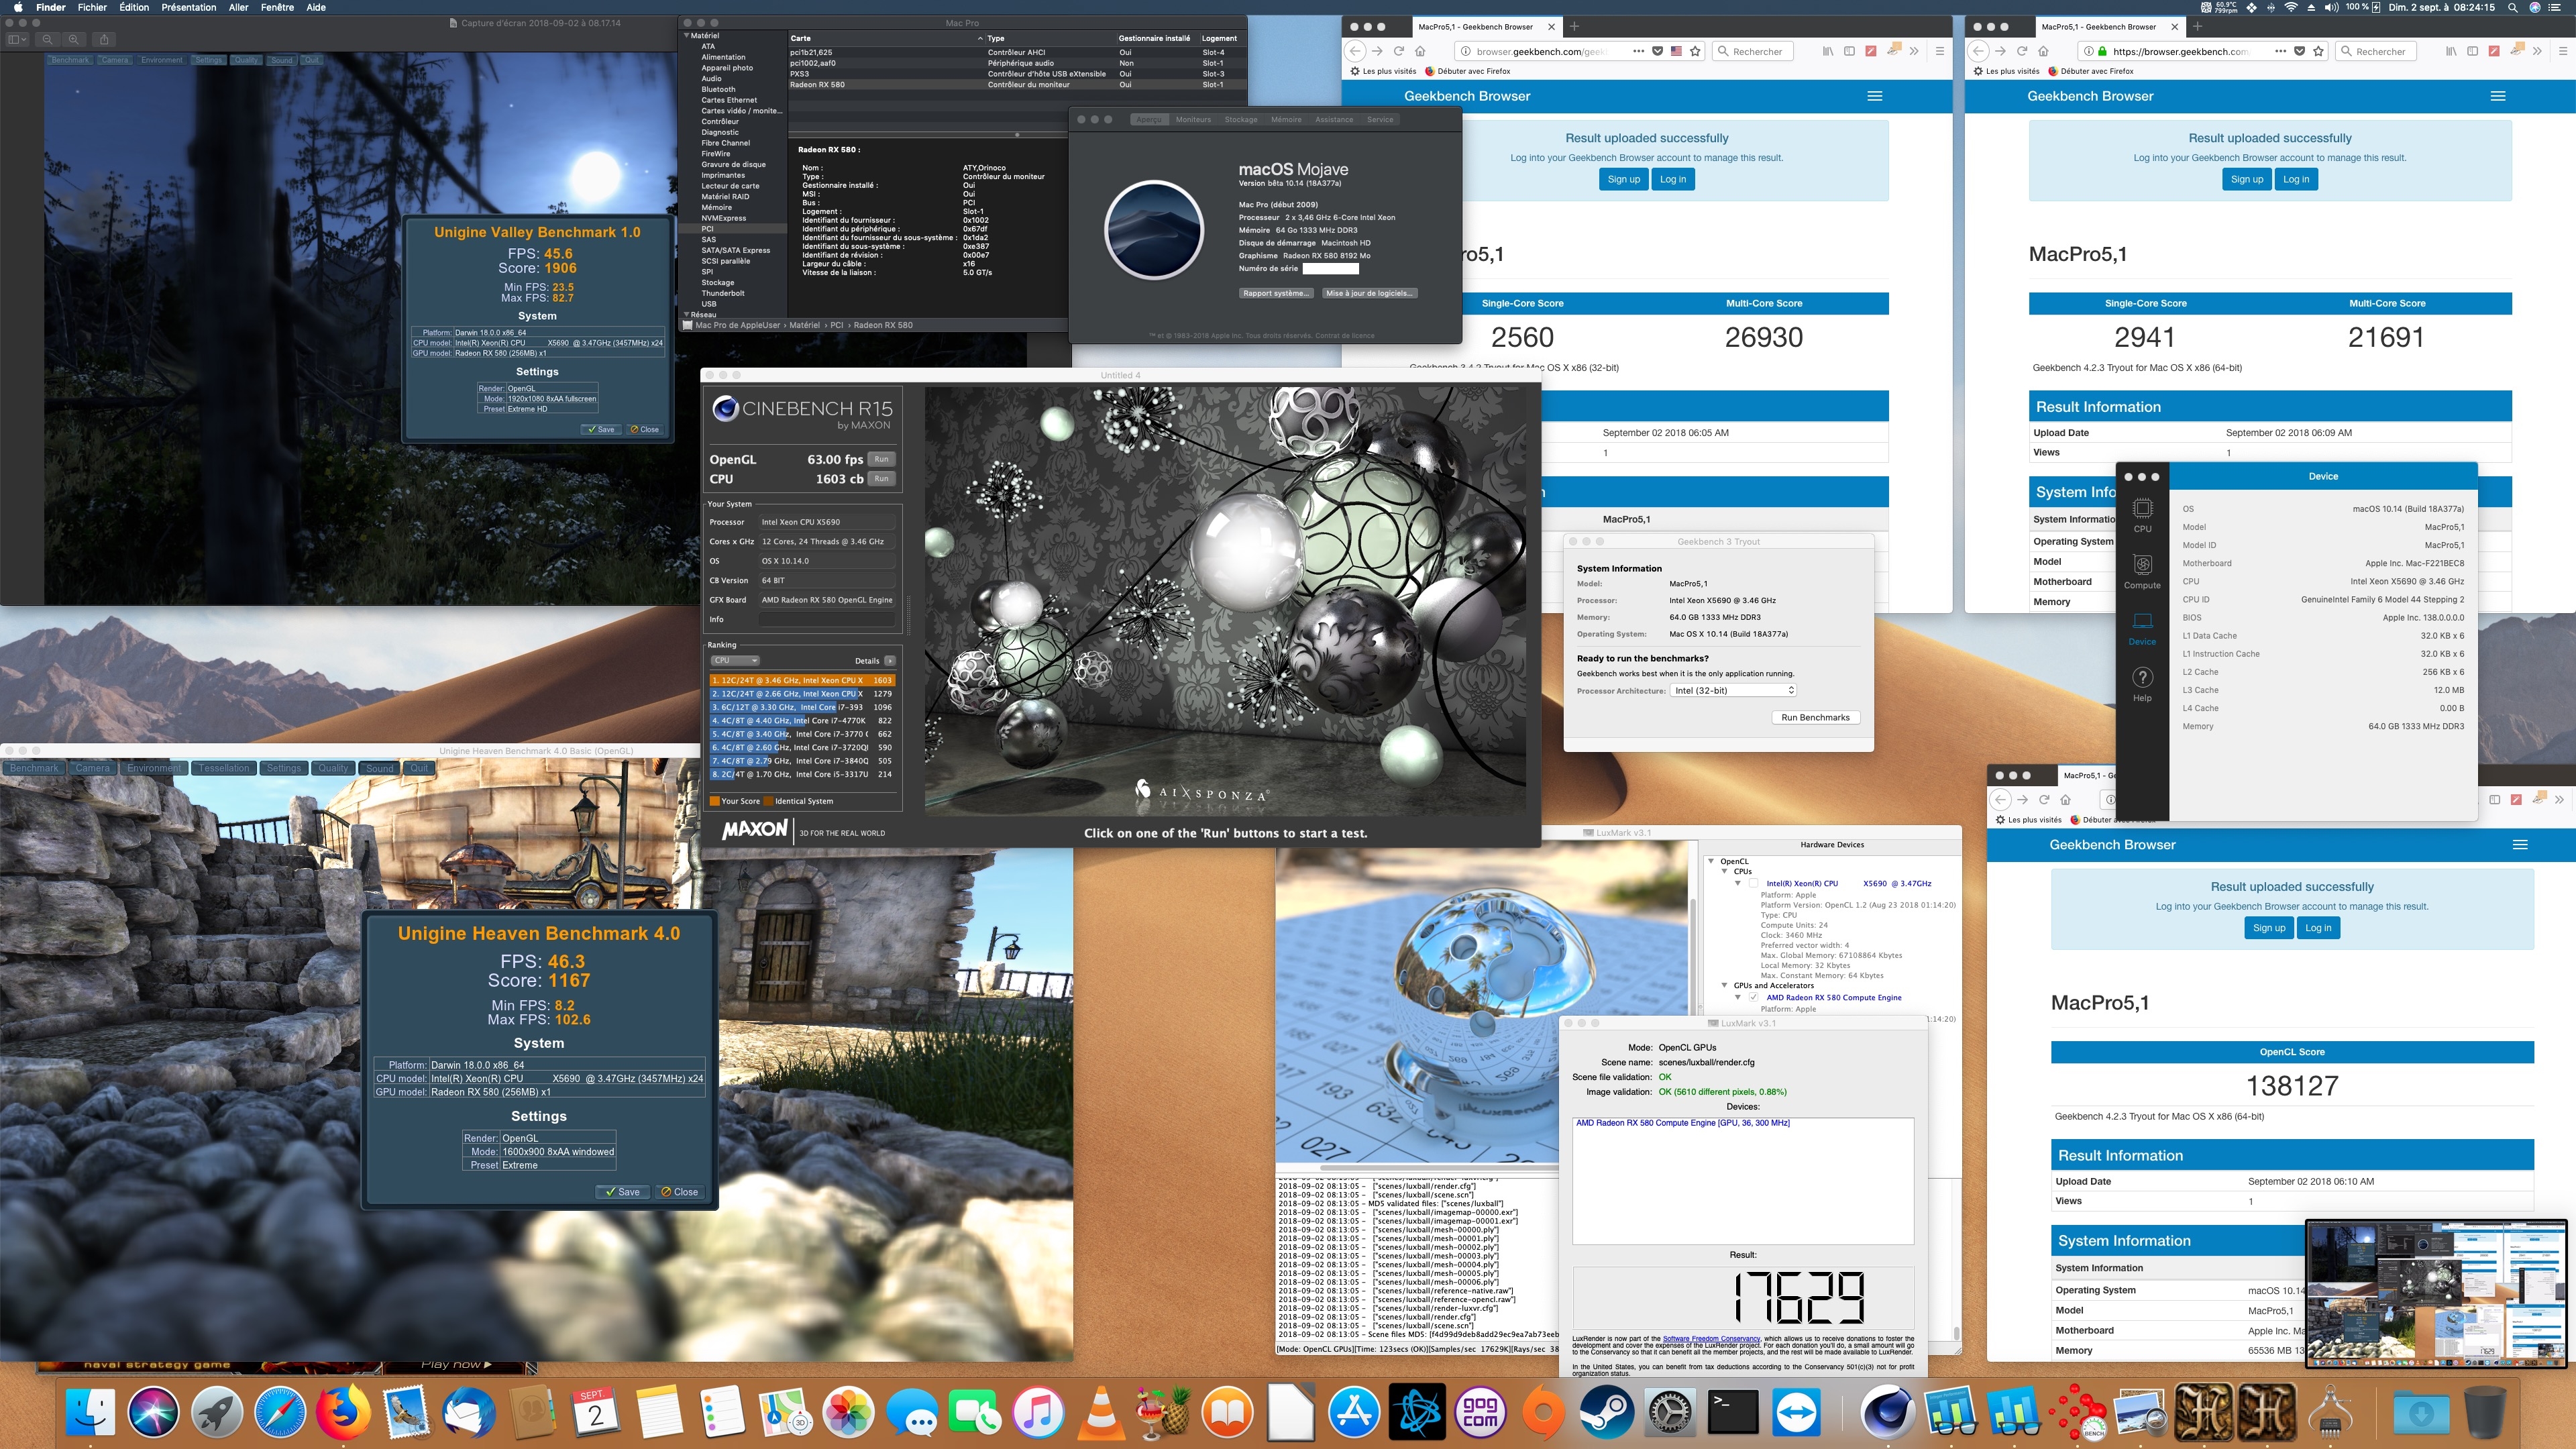
Task: Collapse the GPUs and Accelerators tree node
Action: pyautogui.click(x=1724, y=985)
